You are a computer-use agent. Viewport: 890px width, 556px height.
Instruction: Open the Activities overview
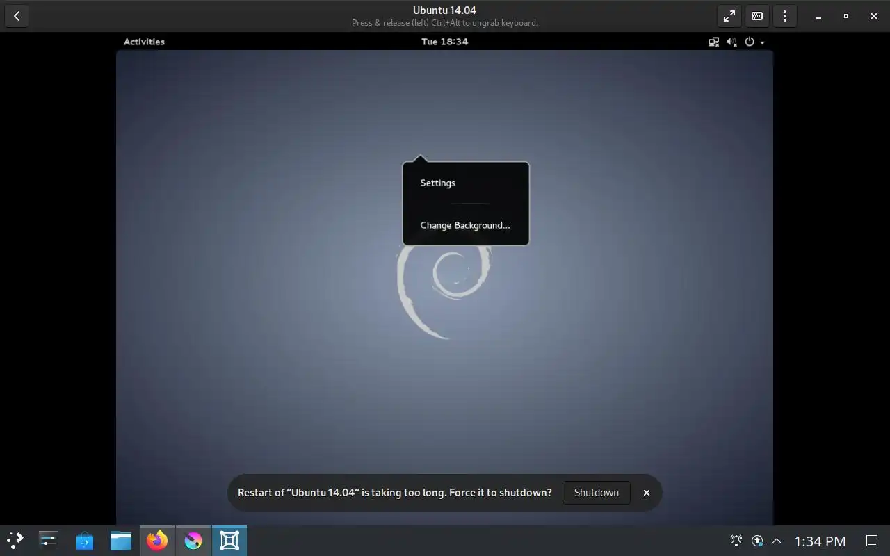144,42
